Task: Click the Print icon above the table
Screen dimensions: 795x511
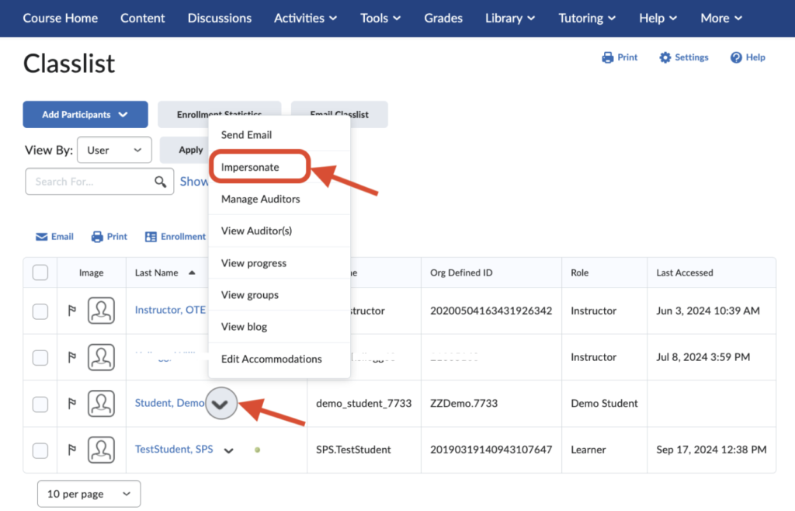Action: pyautogui.click(x=97, y=237)
